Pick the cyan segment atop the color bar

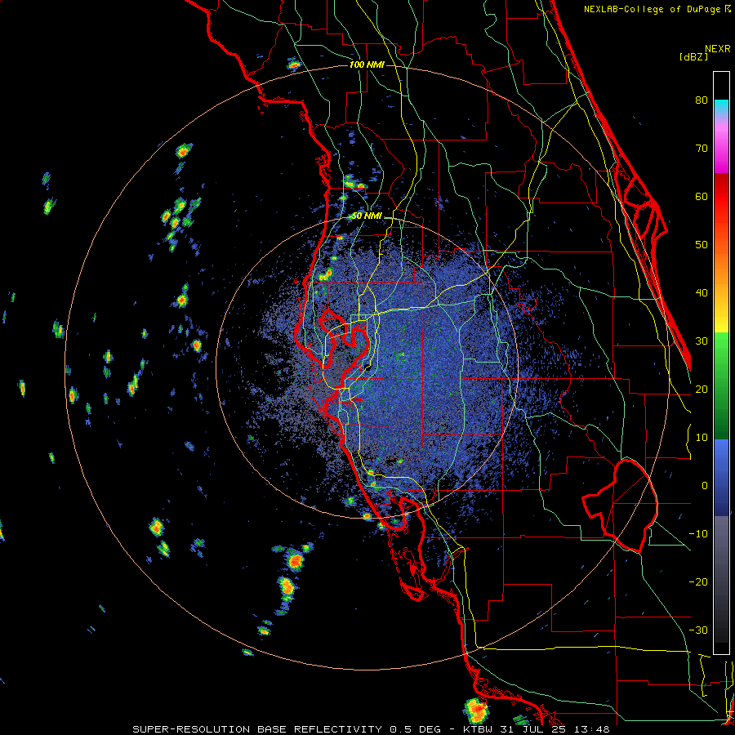(721, 108)
